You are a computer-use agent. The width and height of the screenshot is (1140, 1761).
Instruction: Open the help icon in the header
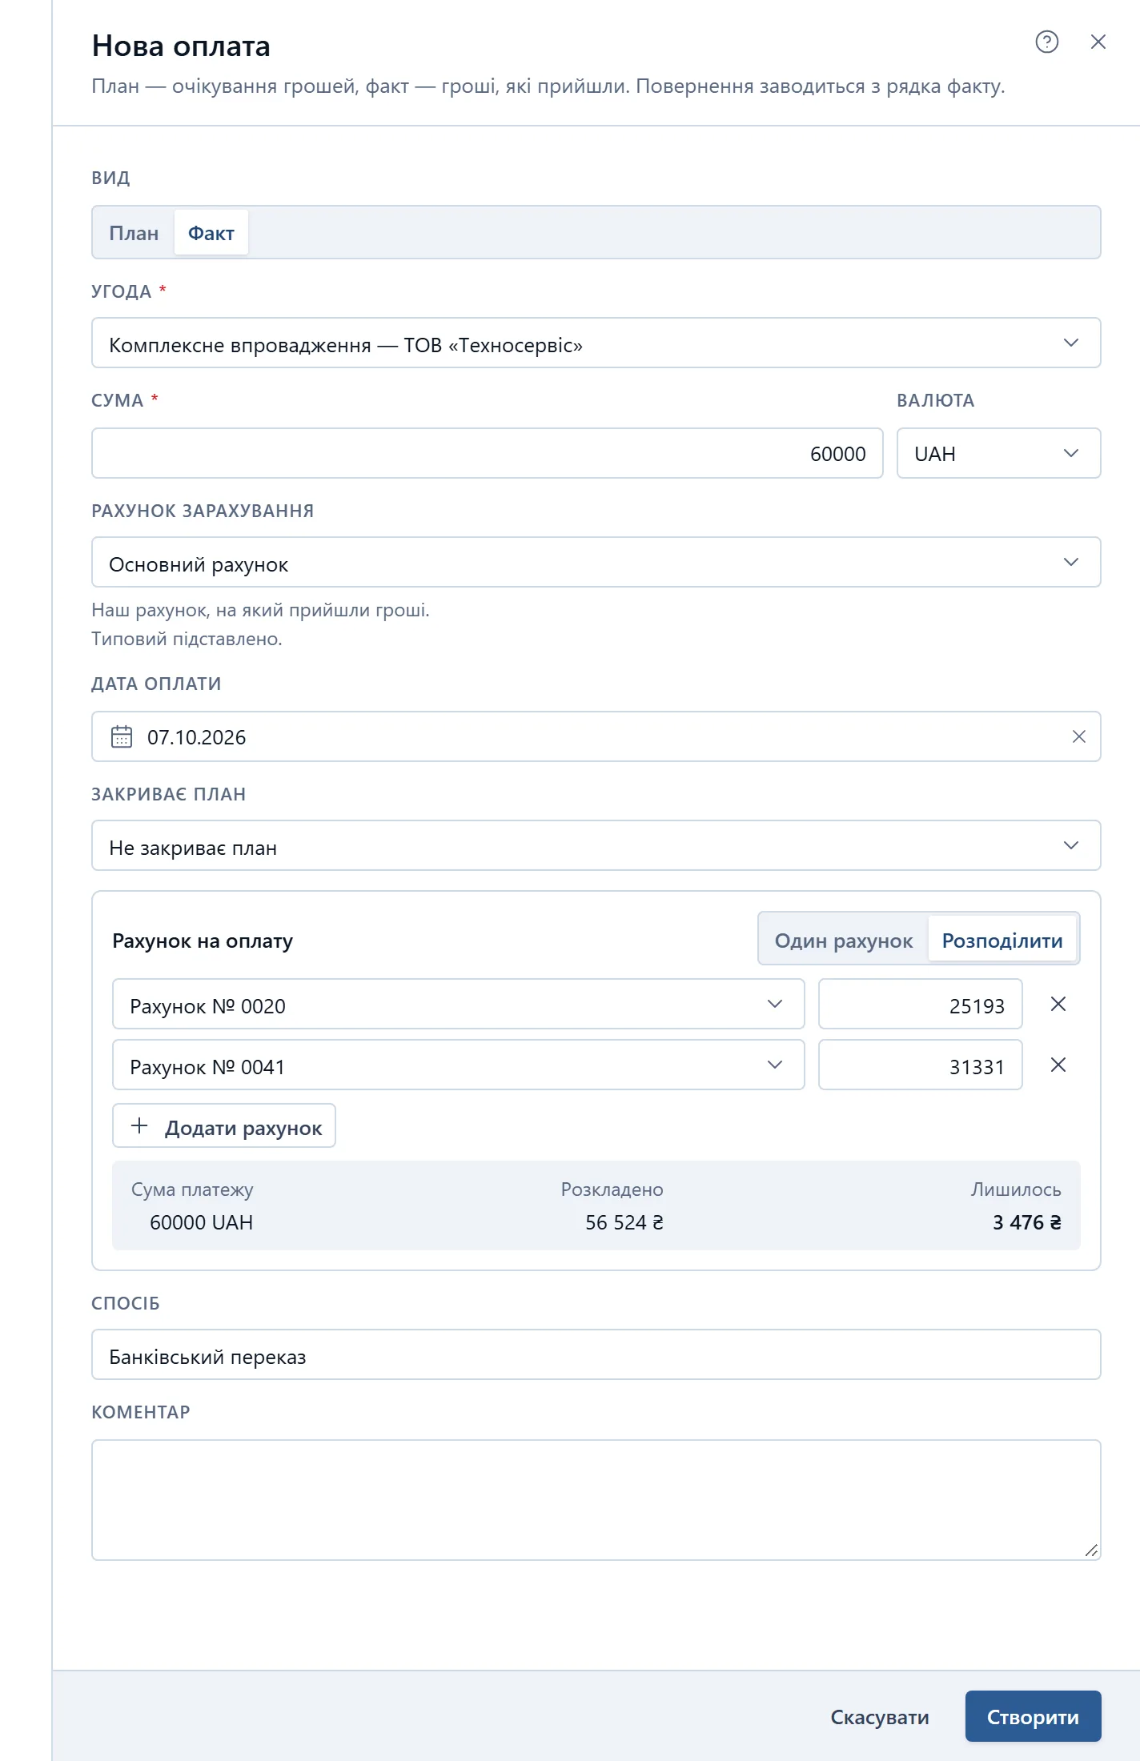pyautogui.click(x=1046, y=42)
